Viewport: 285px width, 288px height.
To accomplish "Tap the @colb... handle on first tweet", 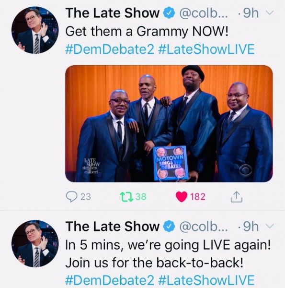I will click(x=204, y=13).
